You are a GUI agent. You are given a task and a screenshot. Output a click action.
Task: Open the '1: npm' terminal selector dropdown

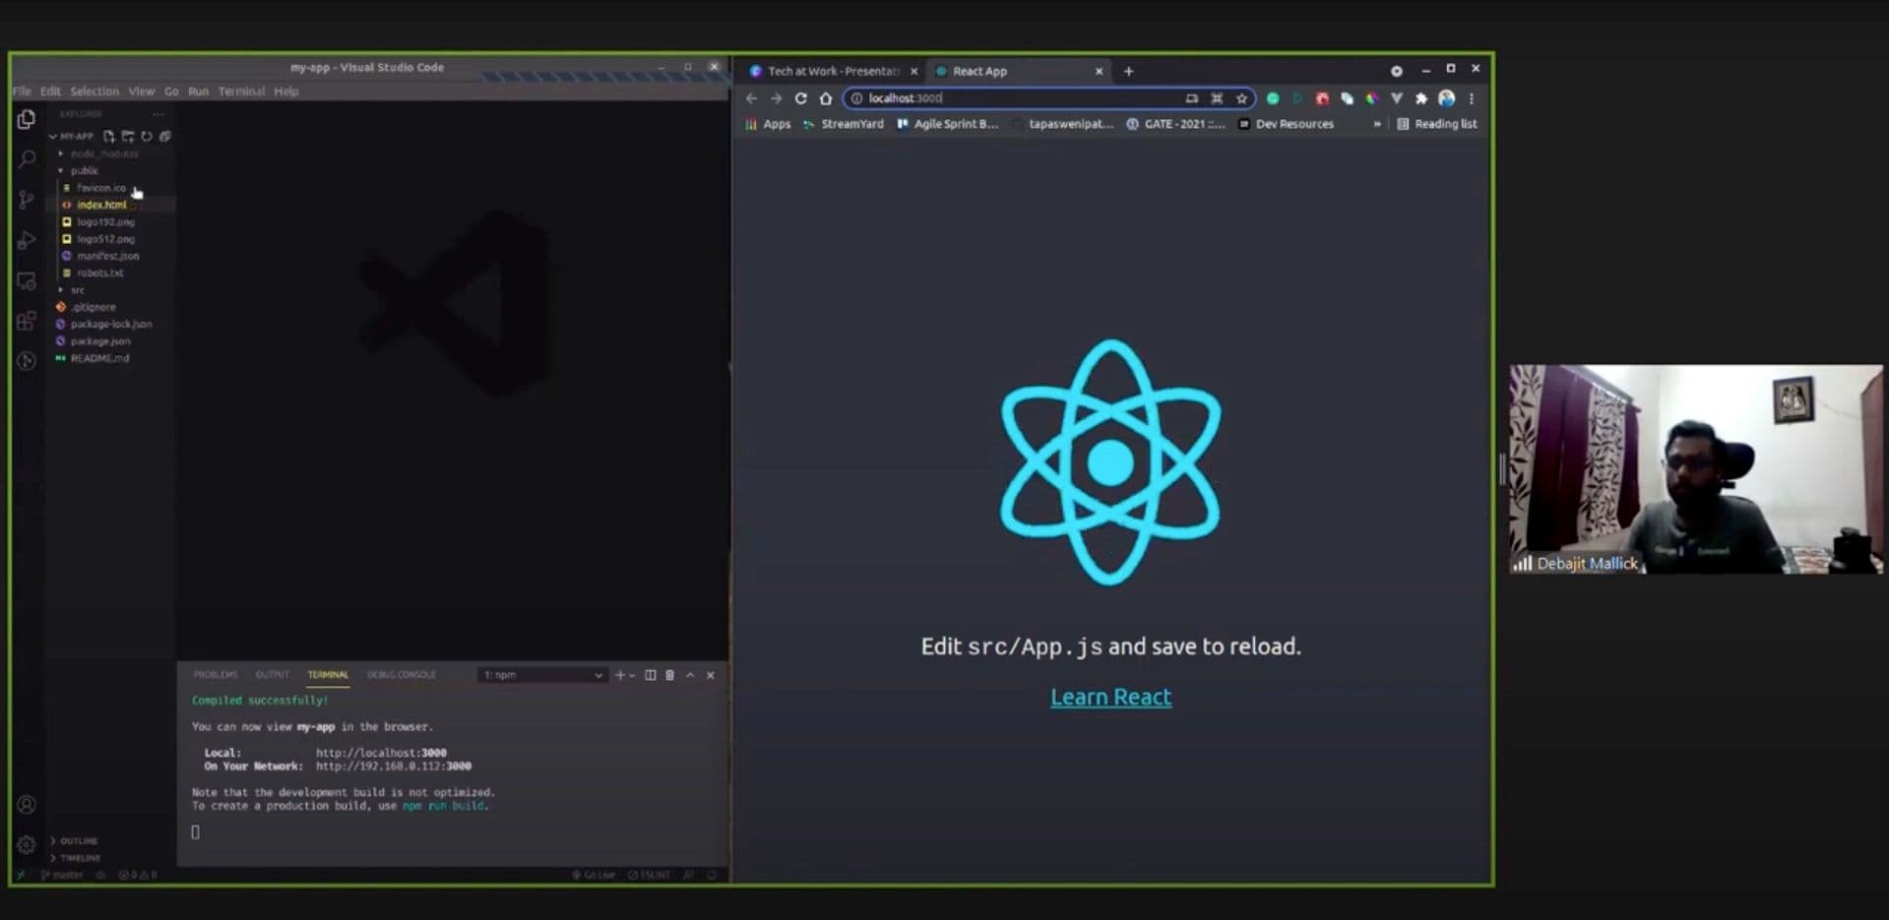(x=542, y=675)
